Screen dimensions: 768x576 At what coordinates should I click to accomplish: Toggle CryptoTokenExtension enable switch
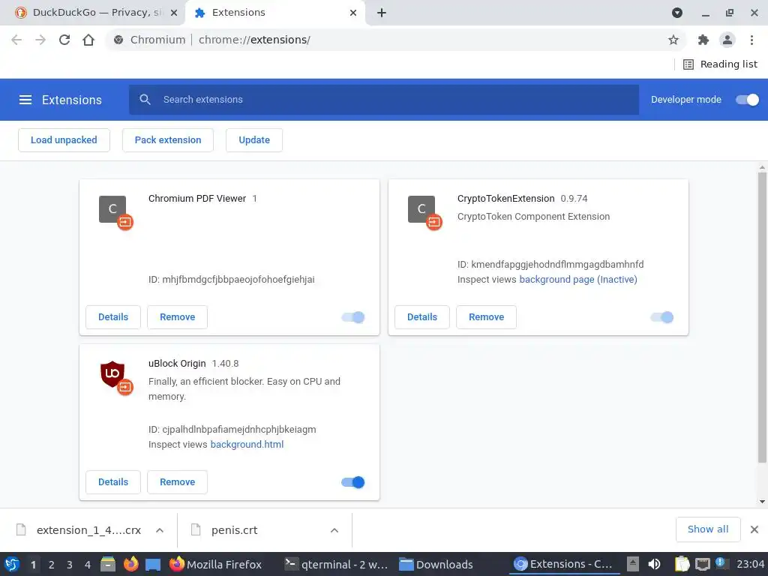coord(662,317)
